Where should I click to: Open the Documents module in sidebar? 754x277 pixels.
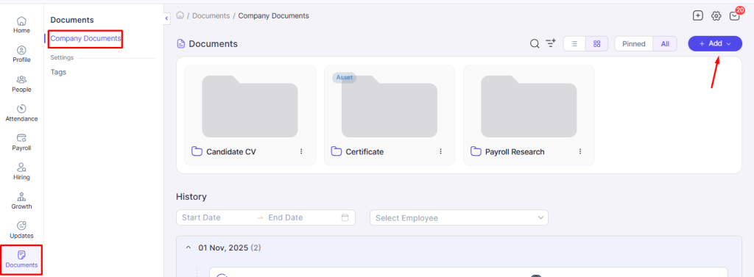point(21,259)
